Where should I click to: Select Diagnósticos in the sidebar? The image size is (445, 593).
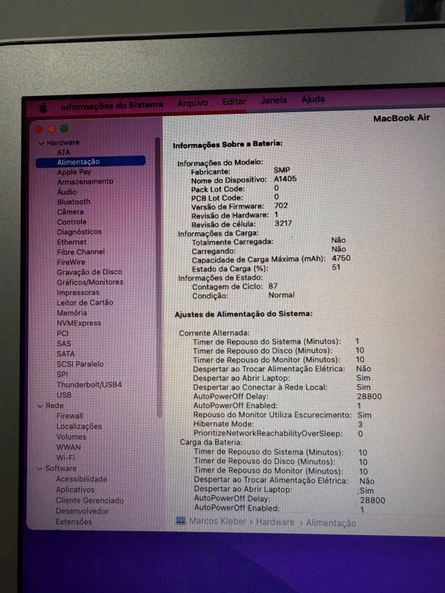coord(79,232)
